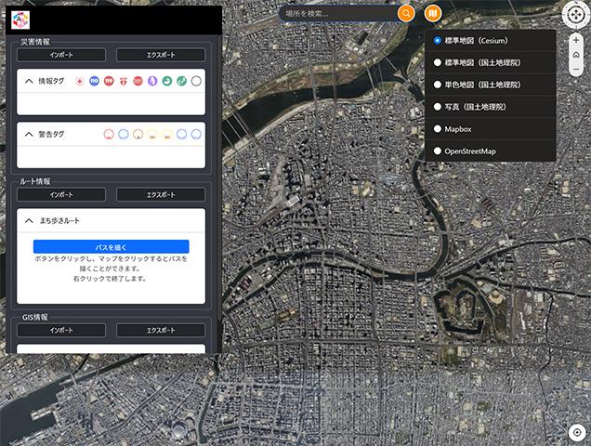Zoom out with the minus button
This screenshot has width=591, height=446.
click(x=576, y=70)
